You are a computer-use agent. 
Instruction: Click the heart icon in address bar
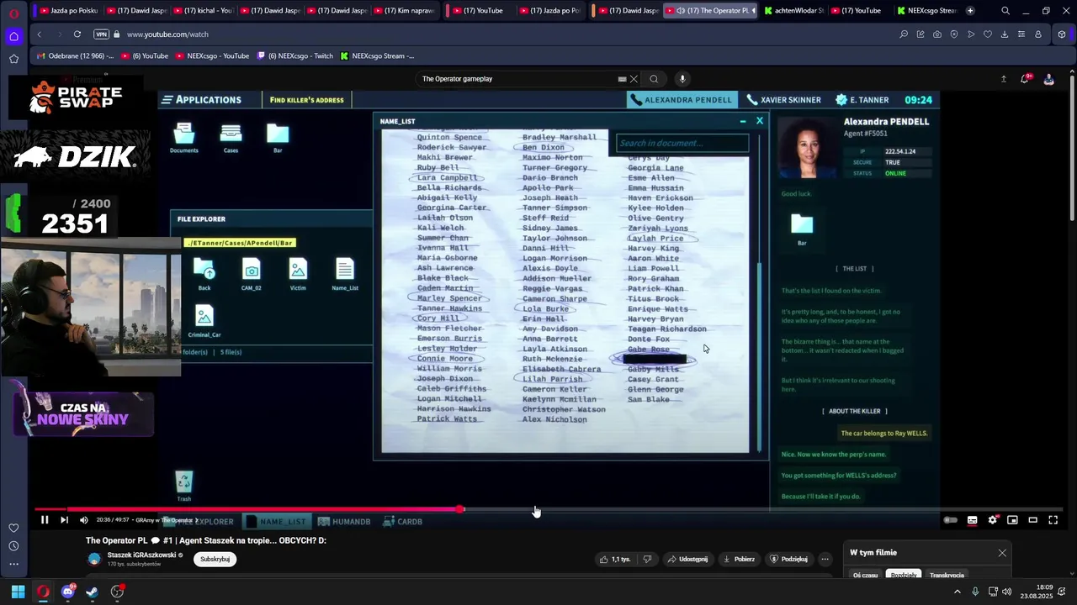[x=988, y=34]
